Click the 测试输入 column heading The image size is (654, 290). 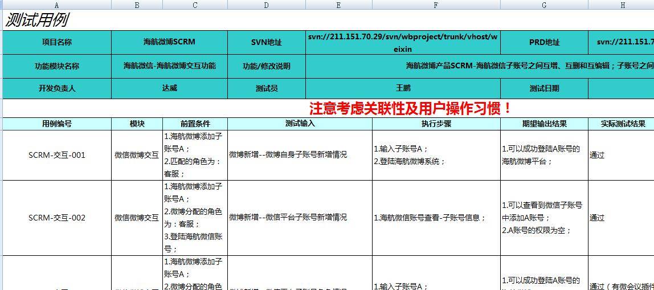300,124
